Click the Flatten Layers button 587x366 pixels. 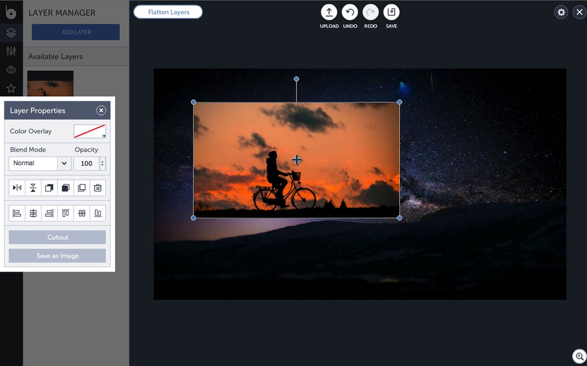tap(169, 12)
